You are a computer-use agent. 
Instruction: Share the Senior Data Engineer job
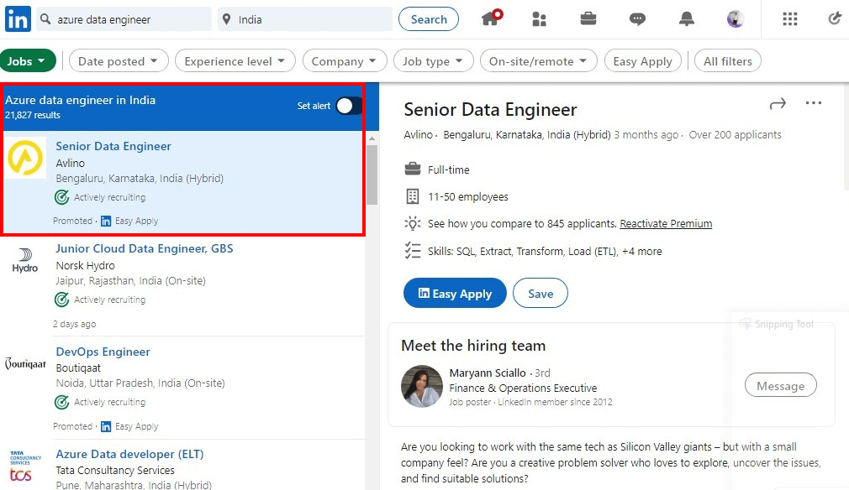point(778,103)
